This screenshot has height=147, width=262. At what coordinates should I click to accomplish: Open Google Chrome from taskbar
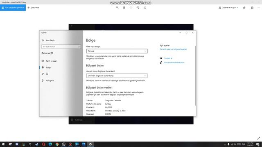click(57, 144)
